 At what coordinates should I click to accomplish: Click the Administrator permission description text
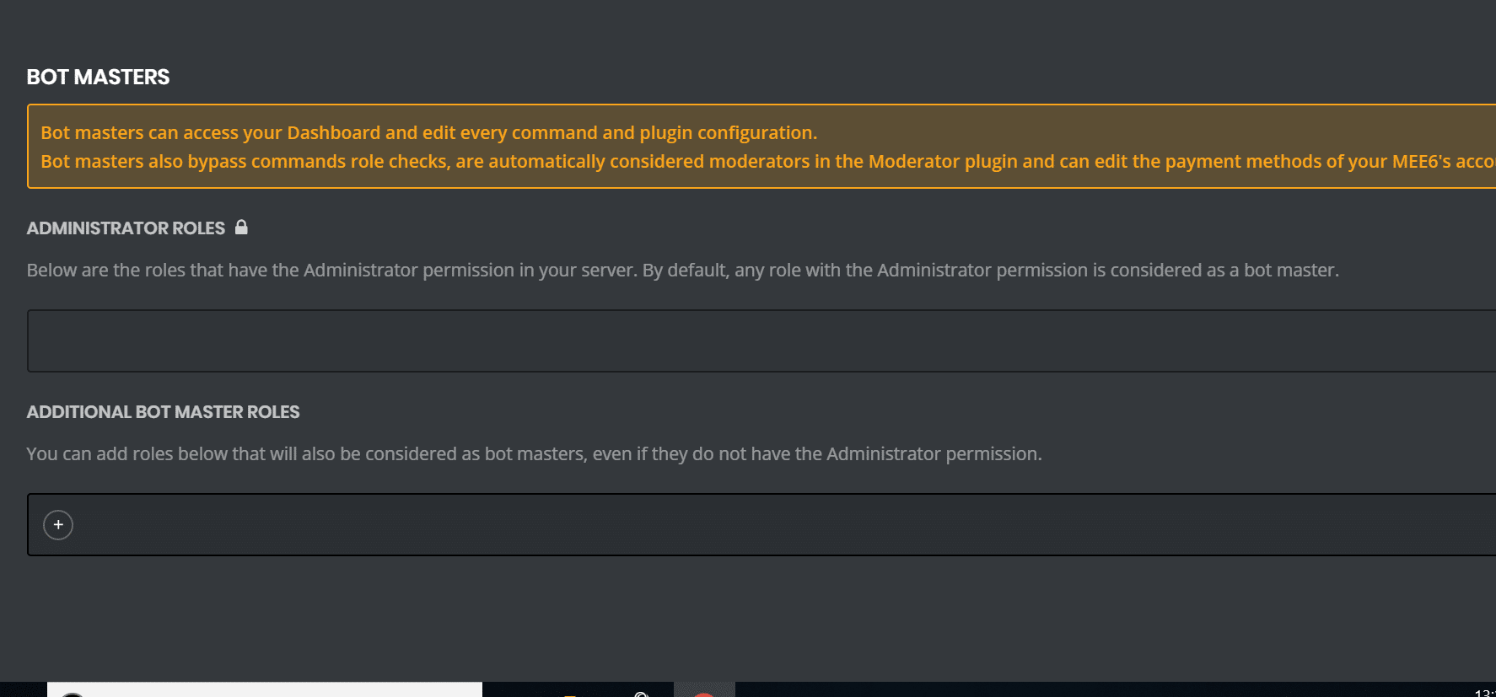(681, 271)
